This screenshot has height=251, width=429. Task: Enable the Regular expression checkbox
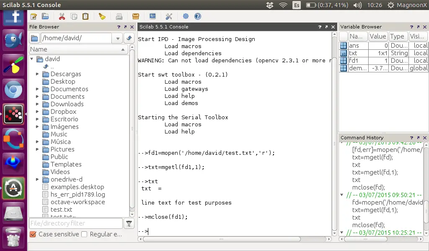(x=84, y=234)
